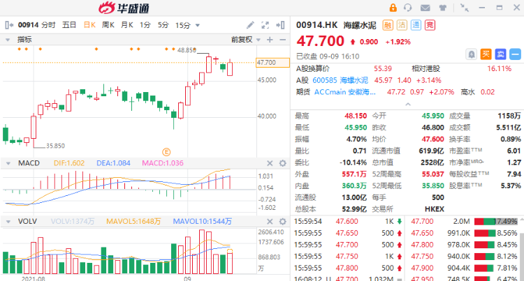Viewport: 524px width, 281px height.
Task: Expand the 指标 indicators dropdown
Action: click(8, 40)
